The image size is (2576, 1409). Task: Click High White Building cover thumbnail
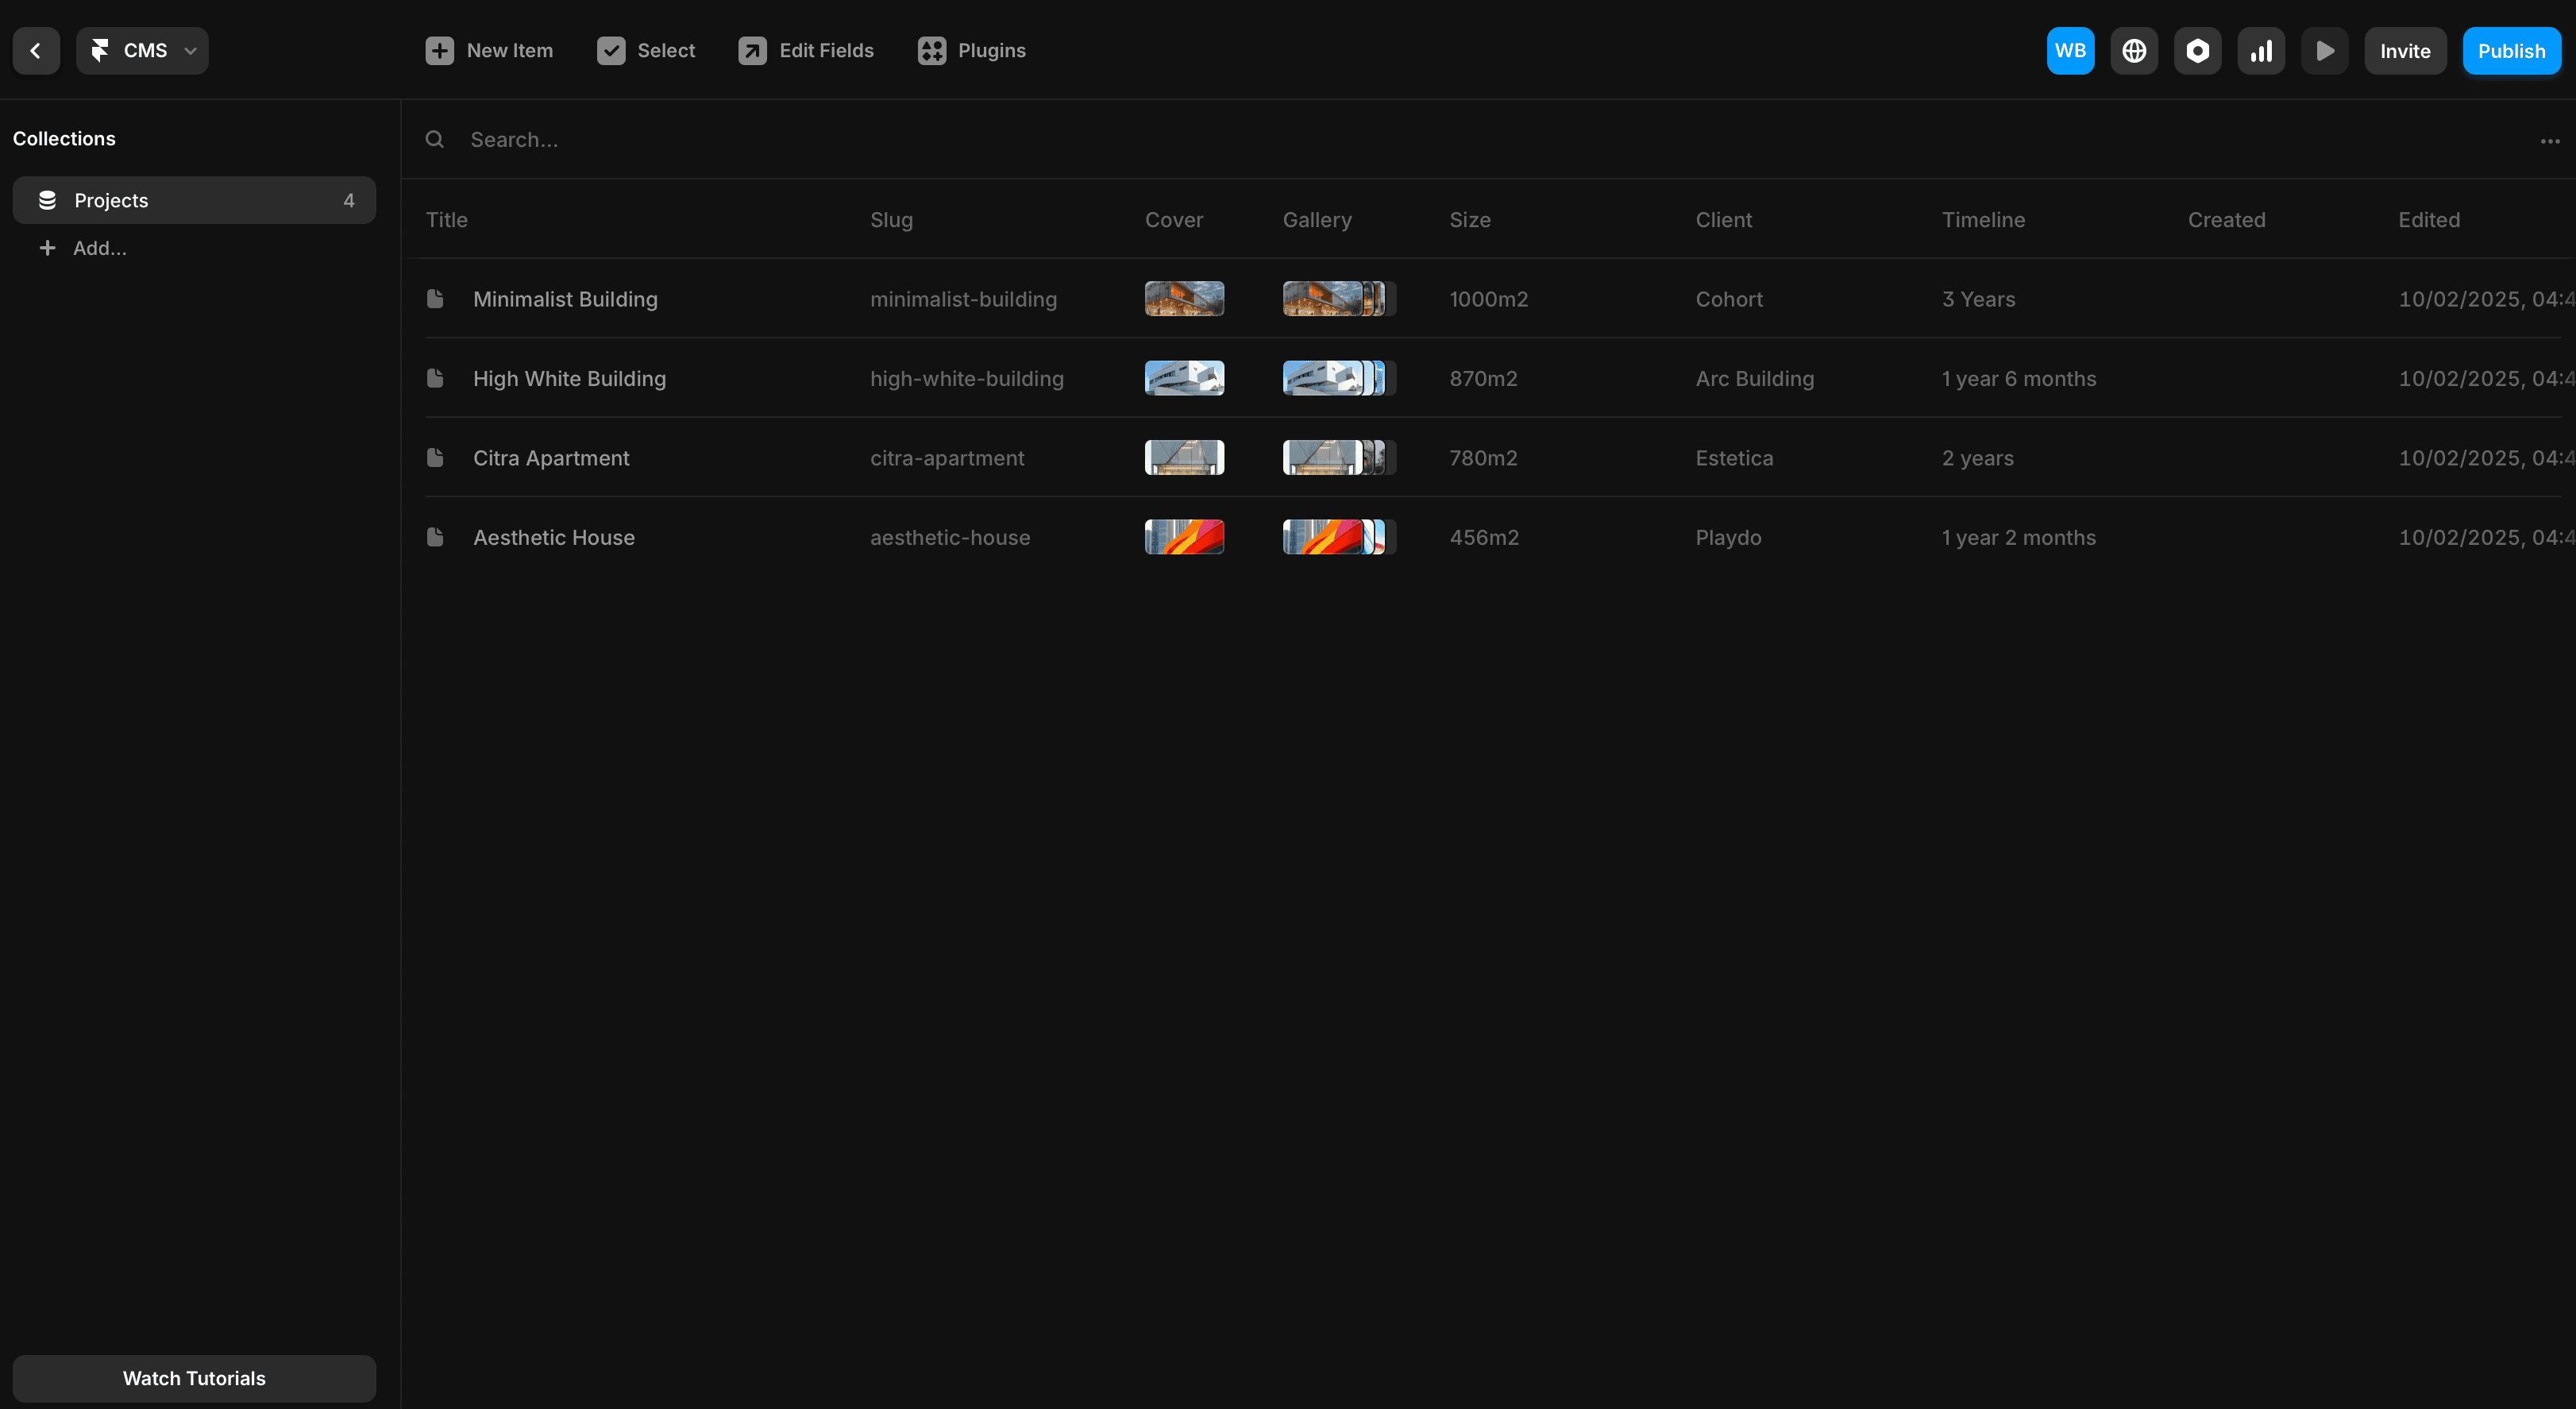[x=1184, y=378]
